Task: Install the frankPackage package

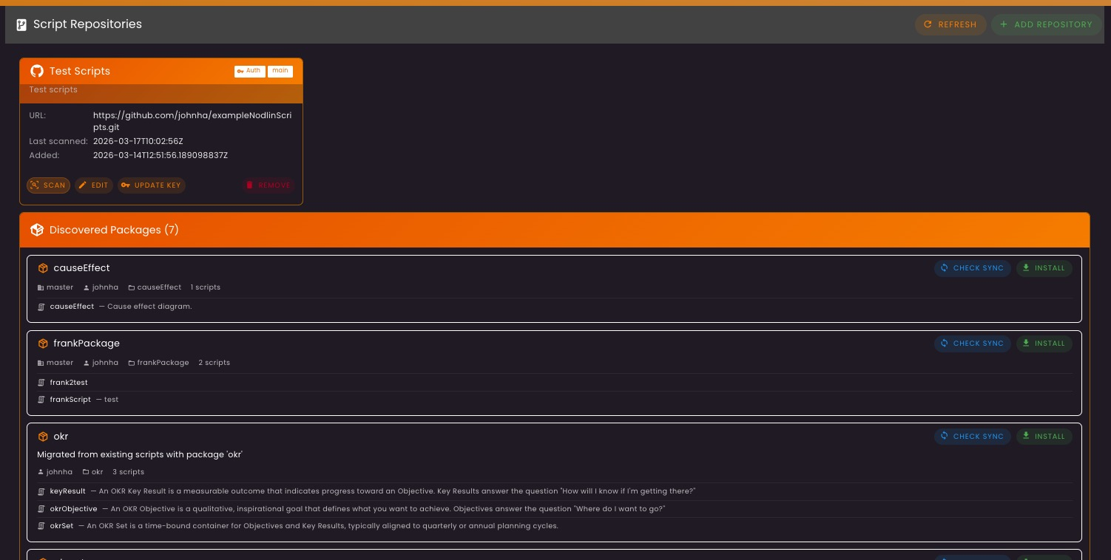Action: pos(1043,344)
